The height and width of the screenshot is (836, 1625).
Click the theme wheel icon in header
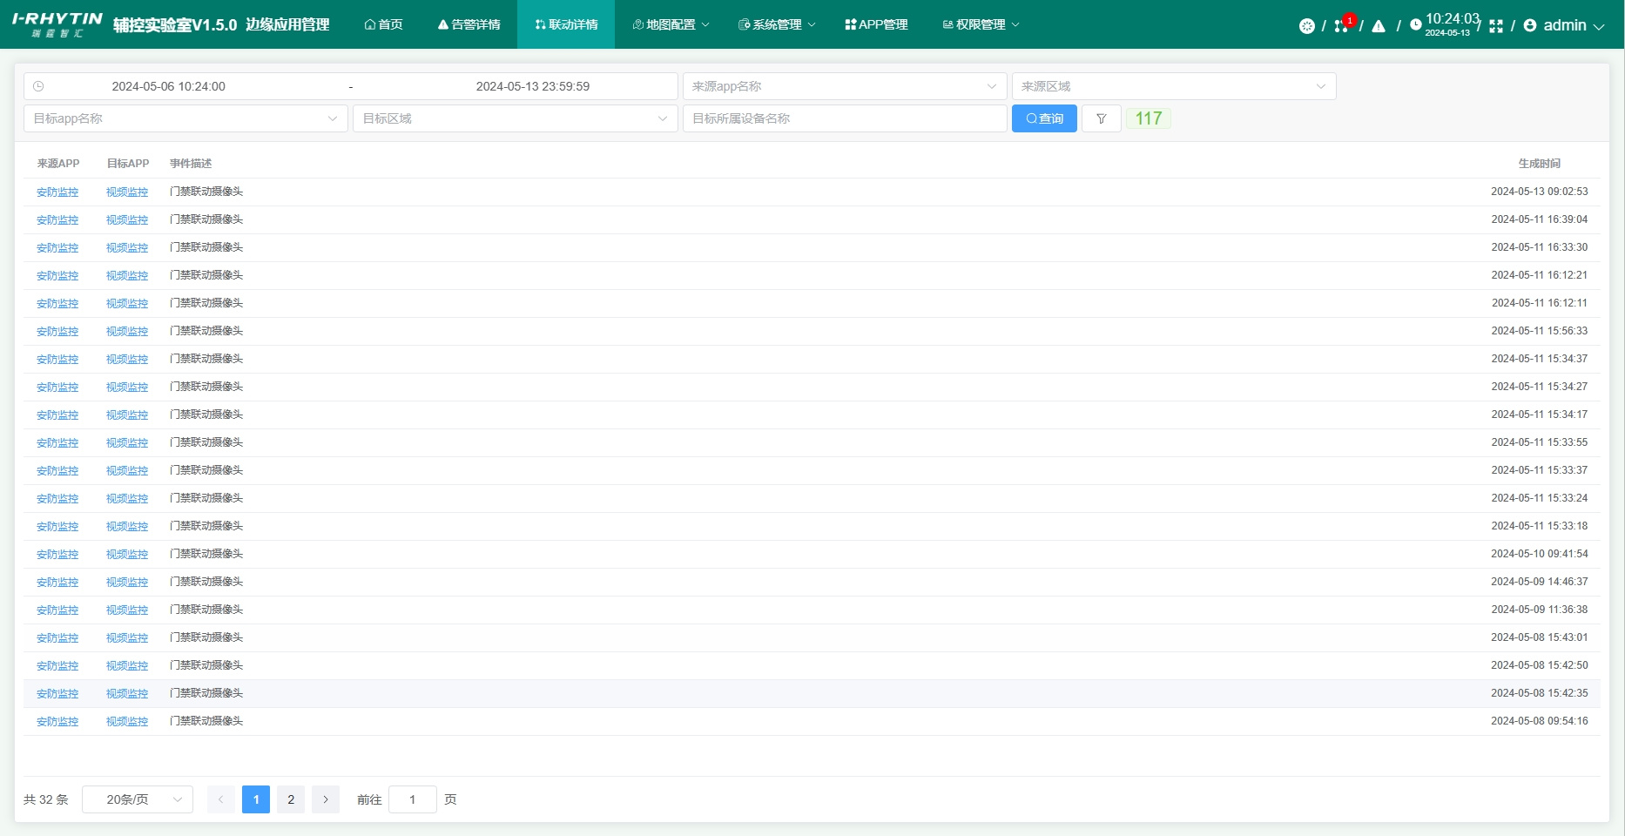[1306, 26]
